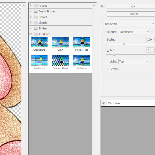
Task: Click the preview pane scroll up arrow
Action: pyautogui.click(x=24, y=5)
